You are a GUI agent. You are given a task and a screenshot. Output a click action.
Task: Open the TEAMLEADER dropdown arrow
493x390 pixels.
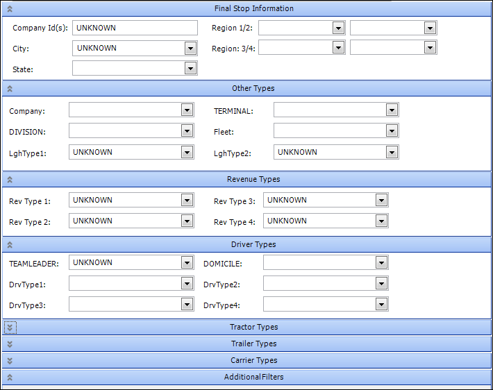(186, 263)
